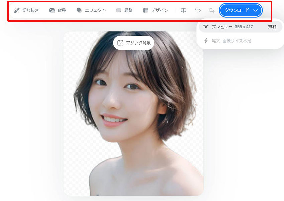Viewport: 284px width, 201px height.
Task: Open the エフェクト text label
Action: click(x=95, y=10)
